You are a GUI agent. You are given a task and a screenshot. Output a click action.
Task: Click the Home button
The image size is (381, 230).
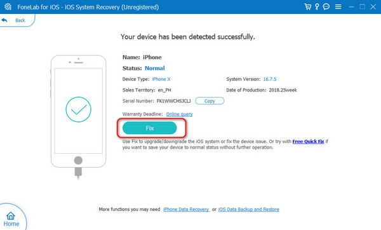[11, 219]
